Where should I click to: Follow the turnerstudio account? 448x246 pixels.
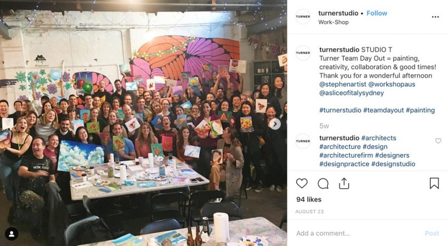click(377, 13)
